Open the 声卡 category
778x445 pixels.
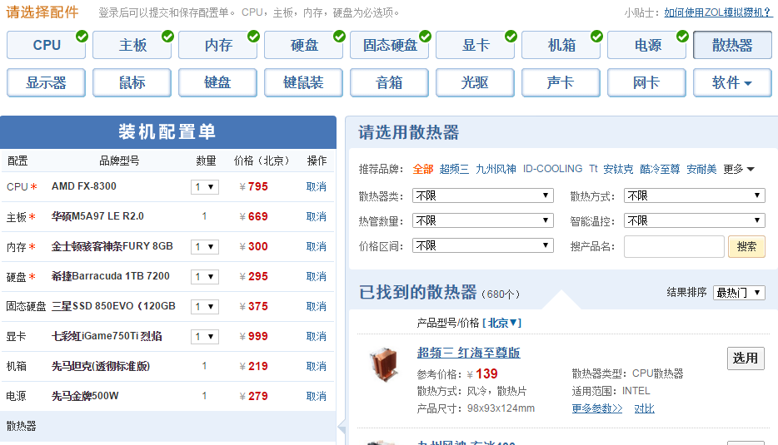tap(561, 82)
